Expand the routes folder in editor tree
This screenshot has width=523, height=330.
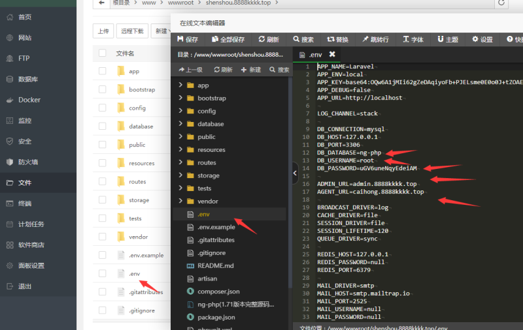[x=180, y=162]
